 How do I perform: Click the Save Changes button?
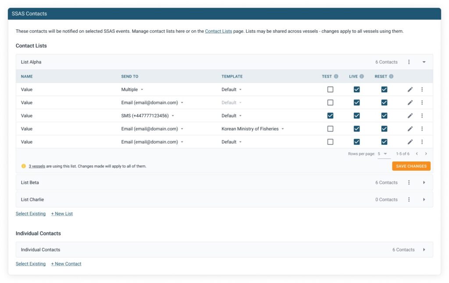tap(411, 166)
